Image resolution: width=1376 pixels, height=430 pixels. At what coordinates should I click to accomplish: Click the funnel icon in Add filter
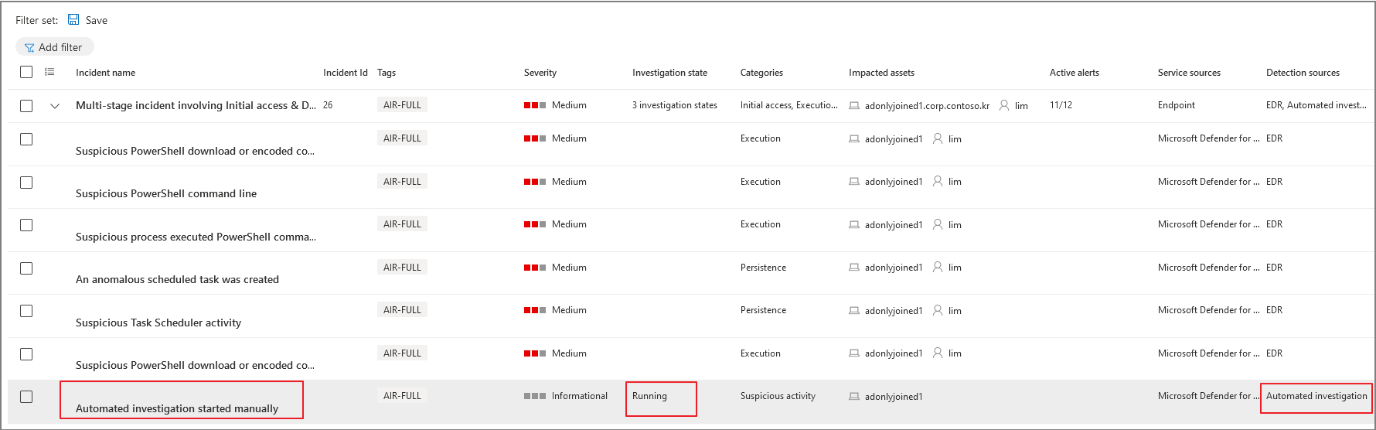tap(29, 48)
